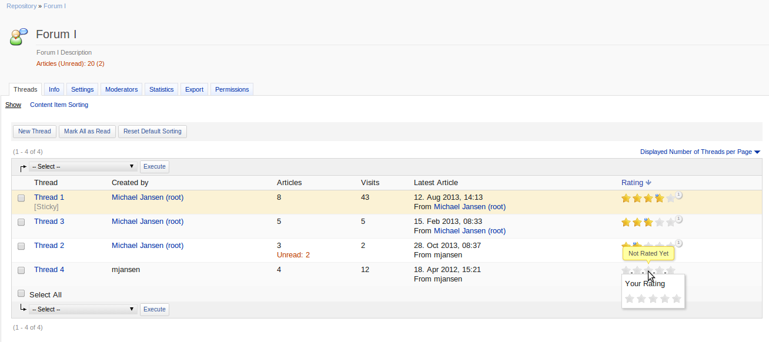Open the Statistics tab
Viewport: 769px width, 342px height.
coord(161,89)
